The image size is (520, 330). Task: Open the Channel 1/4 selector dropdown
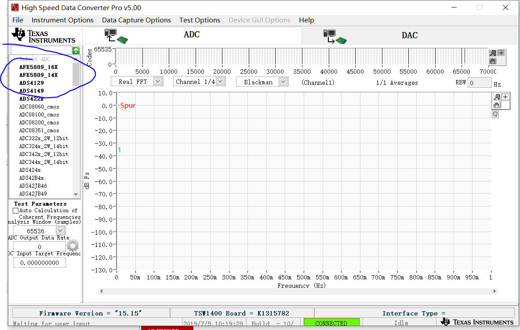tap(221, 81)
